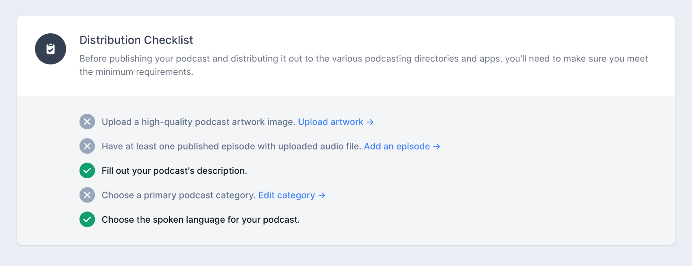692x266 pixels.
Task: Click the checklist intro paragraph about minimum requirements
Action: (363, 59)
